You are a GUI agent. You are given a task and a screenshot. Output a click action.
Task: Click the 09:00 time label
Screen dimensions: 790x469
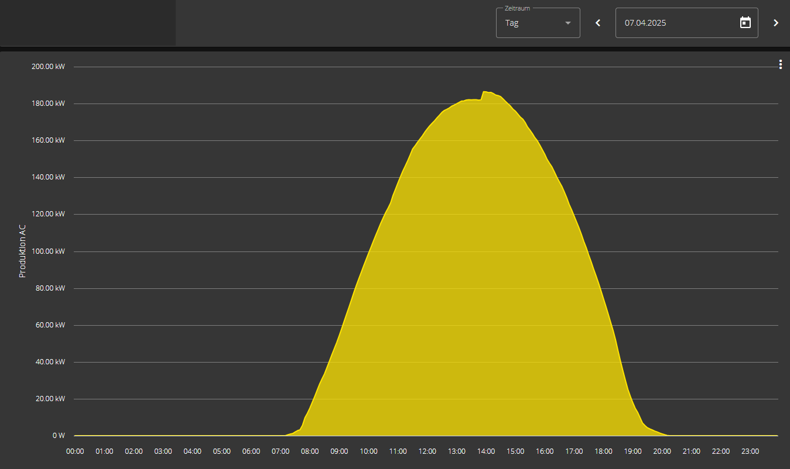click(339, 451)
